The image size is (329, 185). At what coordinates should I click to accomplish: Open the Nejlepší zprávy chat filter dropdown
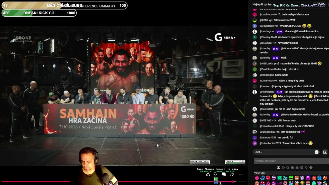tap(264, 4)
